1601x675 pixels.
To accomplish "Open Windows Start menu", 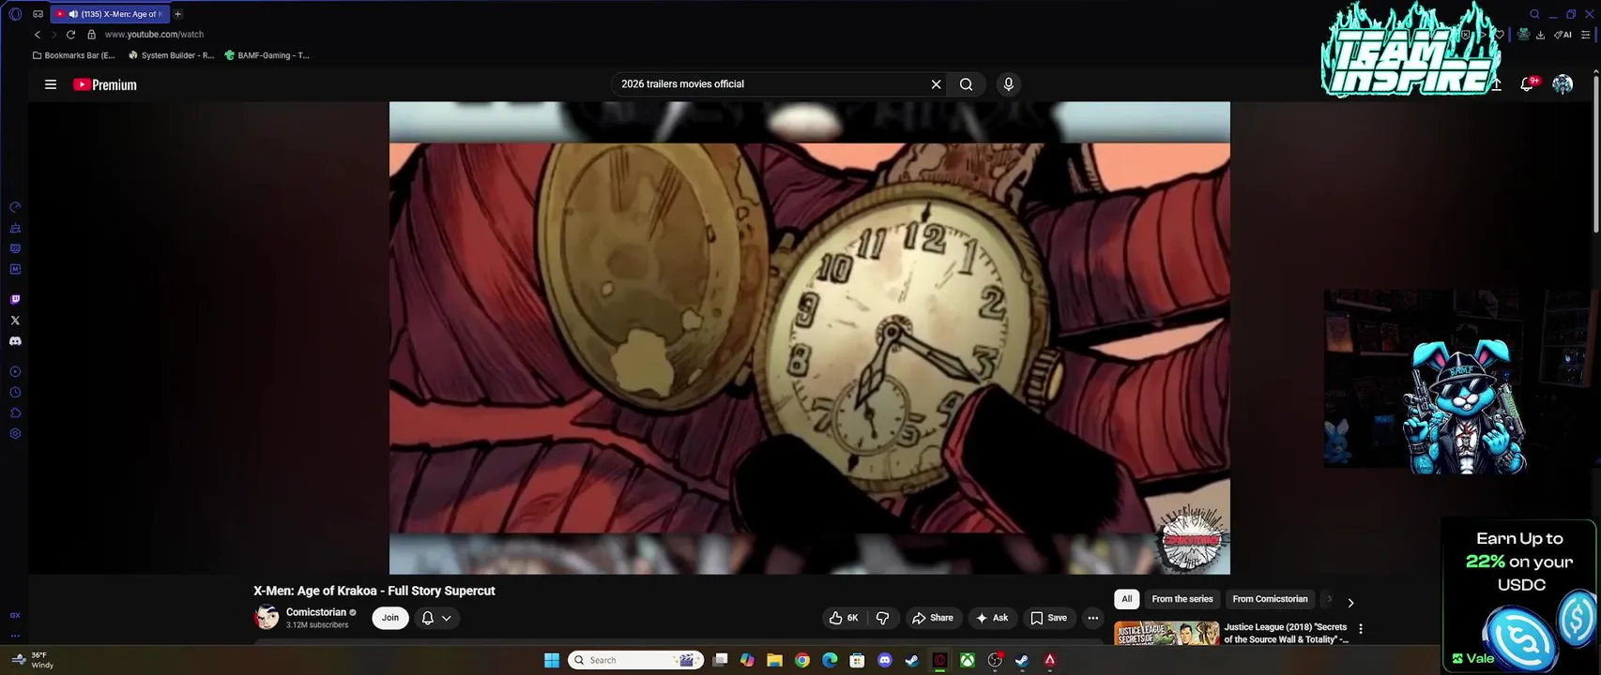I will tap(552, 660).
